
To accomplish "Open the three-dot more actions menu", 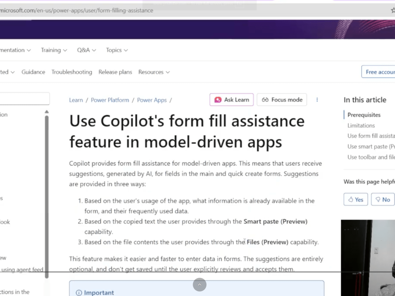I will click(x=317, y=100).
